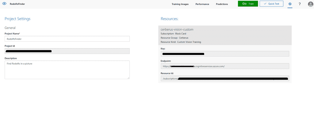
Task: Click the Subscription Black Card text
Action: coord(174,34)
